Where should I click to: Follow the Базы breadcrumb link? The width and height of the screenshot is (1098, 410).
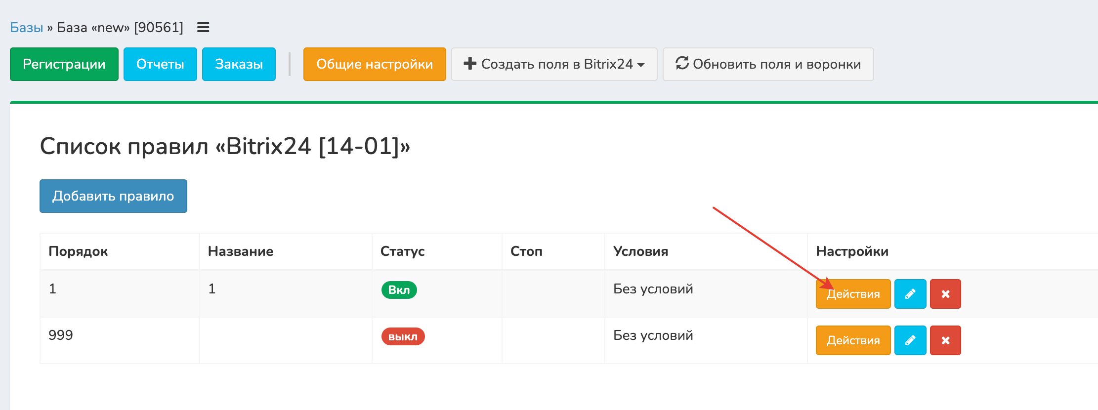point(27,28)
